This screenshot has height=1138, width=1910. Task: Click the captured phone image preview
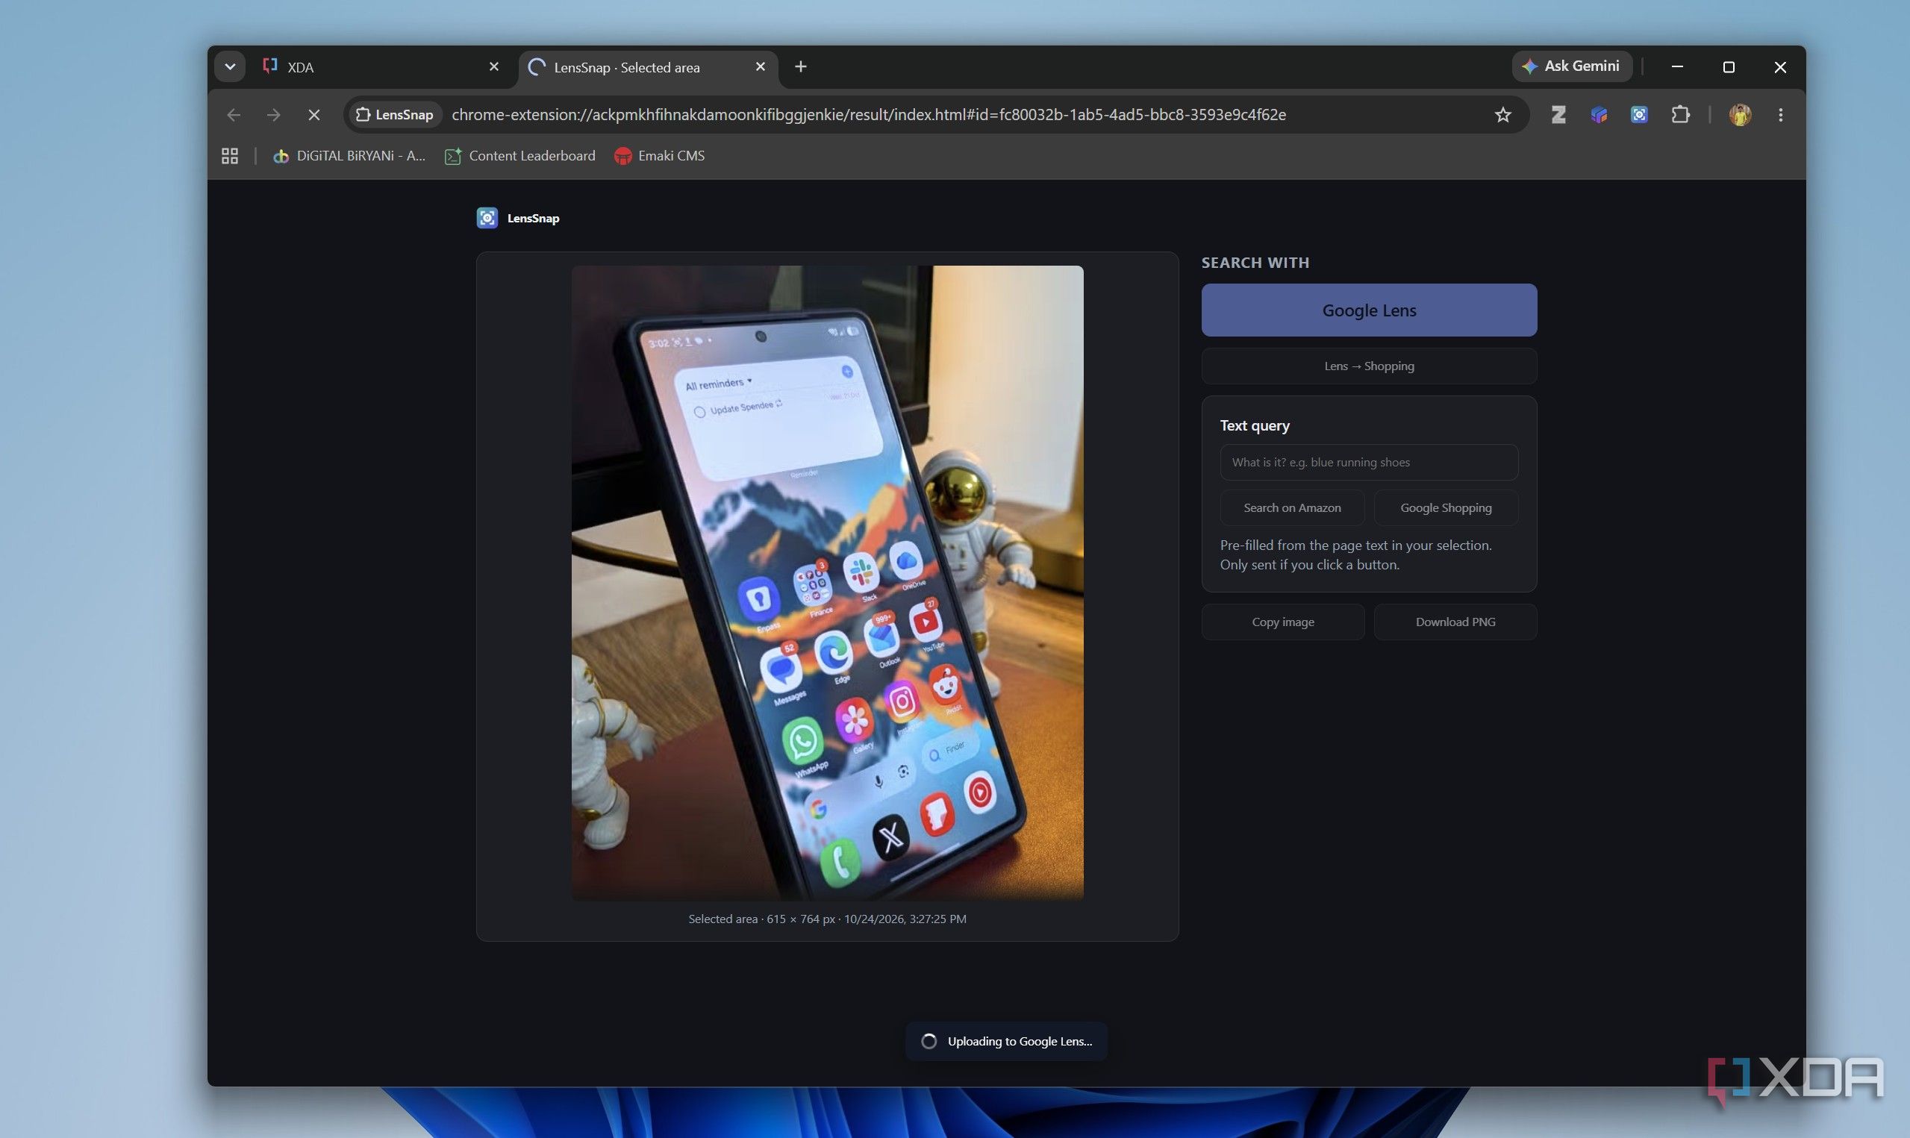(827, 582)
